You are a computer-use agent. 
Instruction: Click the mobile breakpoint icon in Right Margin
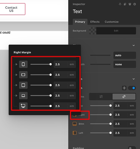pos(23,64)
